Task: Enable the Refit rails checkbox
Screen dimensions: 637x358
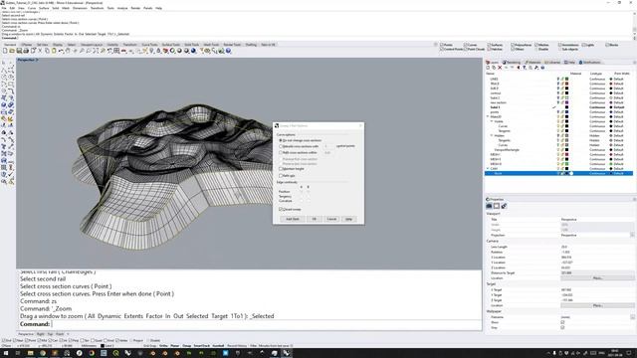Action: click(x=281, y=176)
